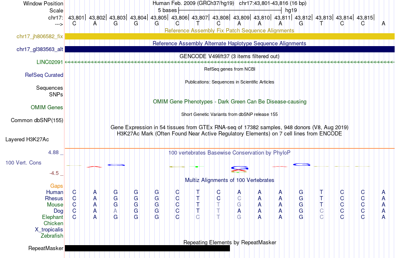Click the 5 bases scale bar
This screenshot has width=395, height=258.
pyautogui.click(x=230, y=10)
